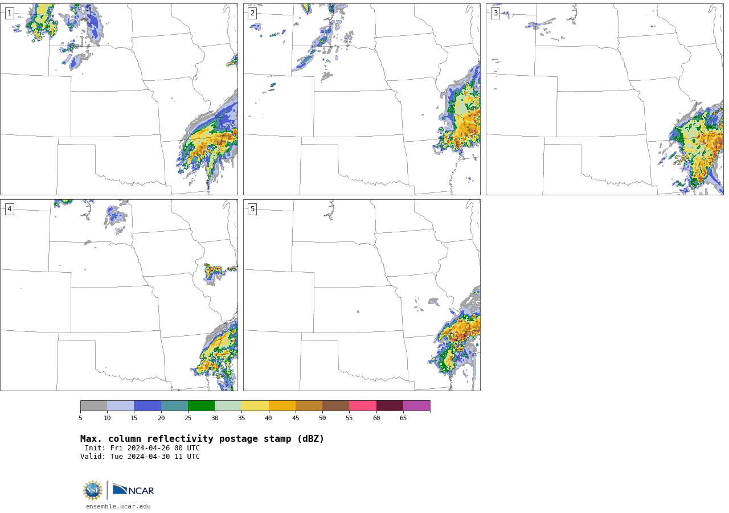Click the number 4 panel label
Viewport: 729px width, 513px height.
tap(9, 209)
